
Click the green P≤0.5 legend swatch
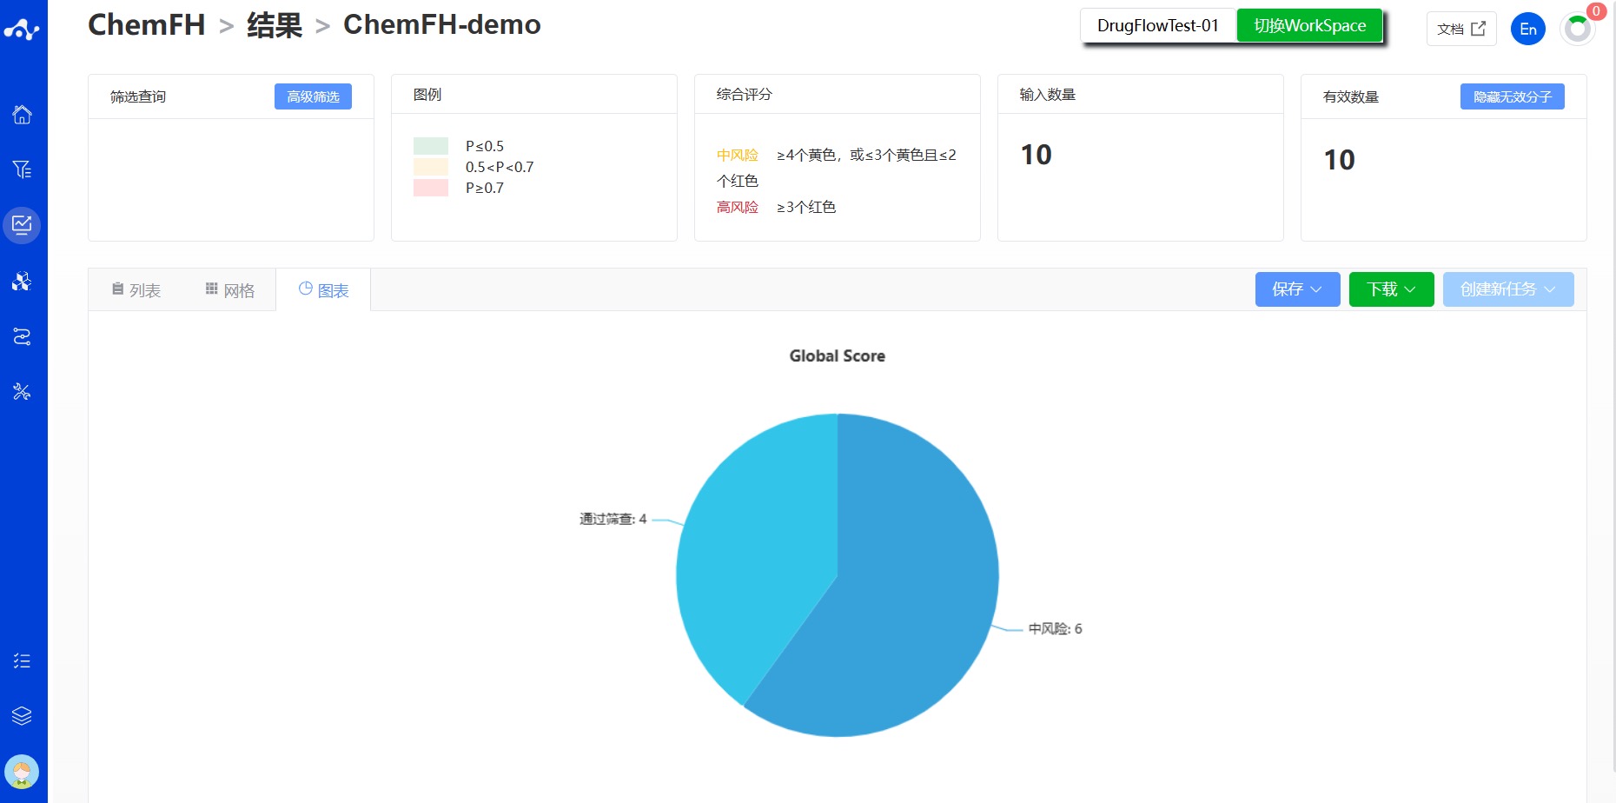[x=431, y=146]
